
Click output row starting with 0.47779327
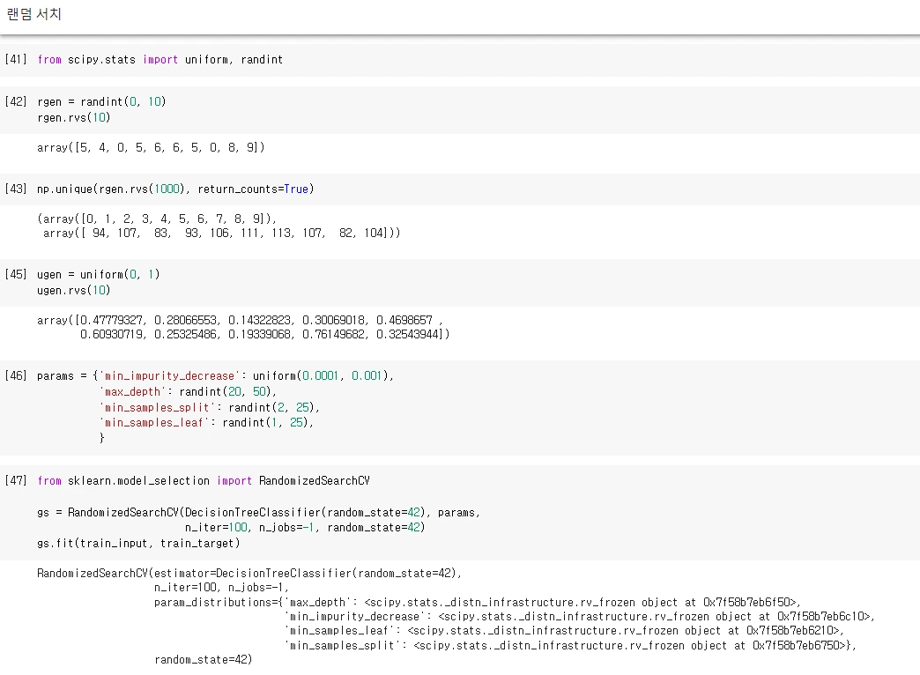240,320
